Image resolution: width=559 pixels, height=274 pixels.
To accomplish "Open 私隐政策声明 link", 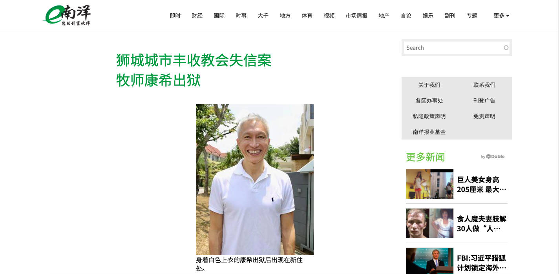I will [429, 116].
